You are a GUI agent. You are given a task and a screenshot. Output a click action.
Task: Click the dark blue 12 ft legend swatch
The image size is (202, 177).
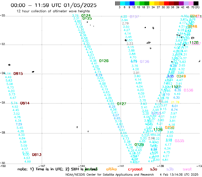(132, 3)
